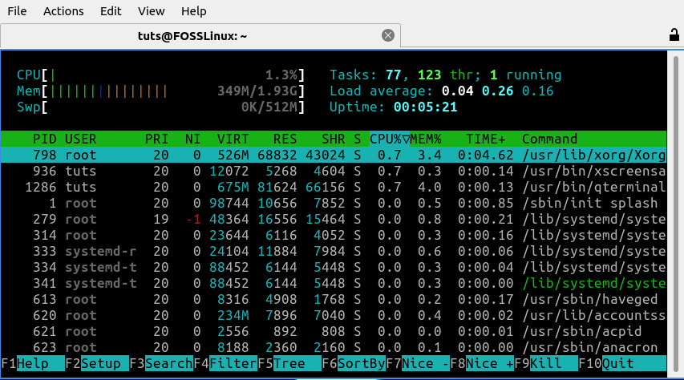Click the F9 Kill button
Screen dimensions: 684x380
coord(546,363)
